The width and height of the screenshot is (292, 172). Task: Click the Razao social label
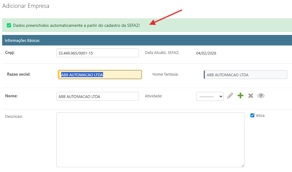pos(19,74)
